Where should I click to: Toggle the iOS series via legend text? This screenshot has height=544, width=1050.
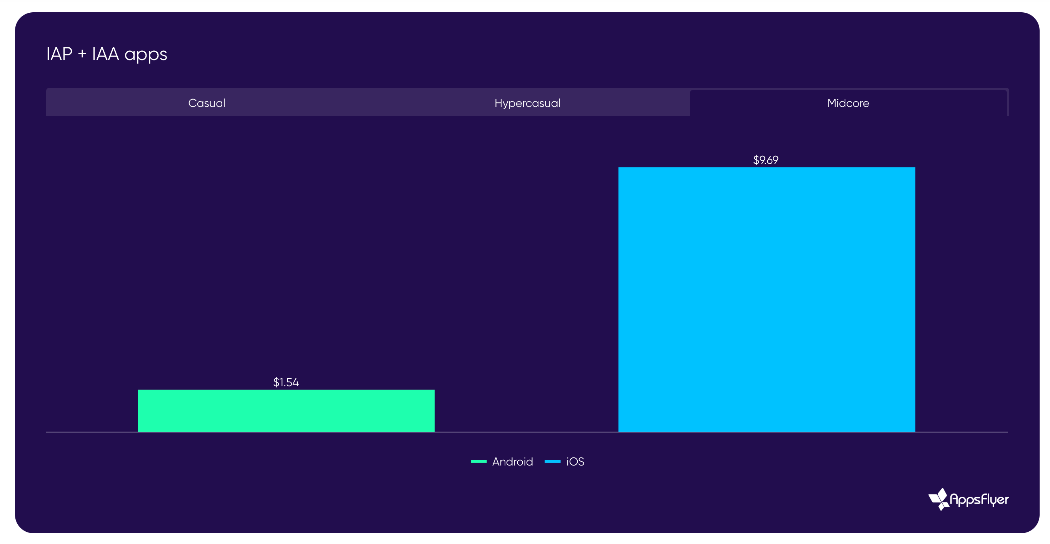pyautogui.click(x=575, y=462)
